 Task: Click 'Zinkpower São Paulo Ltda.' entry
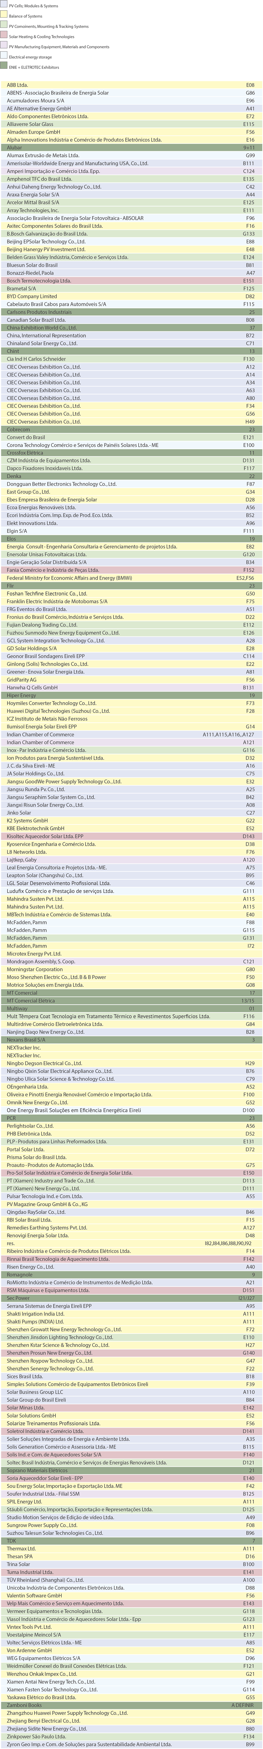click(x=131, y=1736)
